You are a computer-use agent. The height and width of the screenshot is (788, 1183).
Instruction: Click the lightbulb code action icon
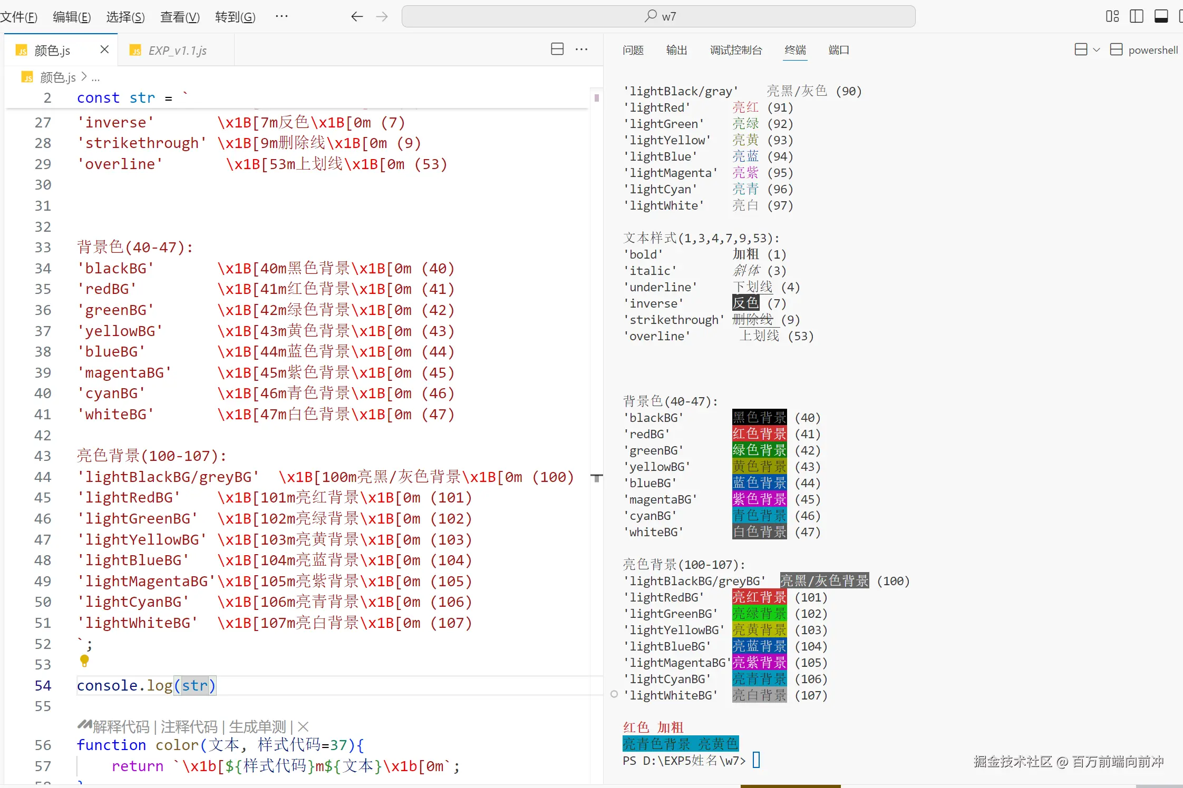point(84,661)
